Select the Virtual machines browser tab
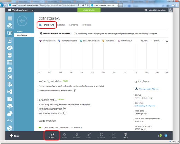Image resolution: width=180 pixels, height=144 pixels. pos(104,5)
